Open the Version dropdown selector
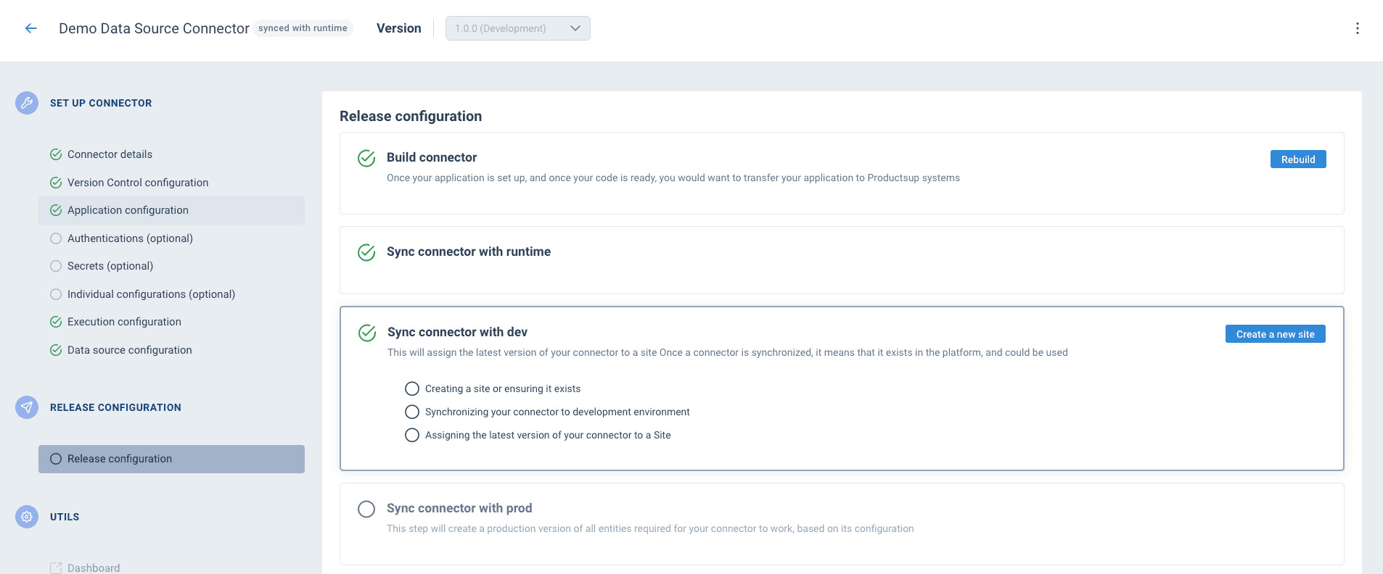Screen dimensions: 1383x574 pyautogui.click(x=508, y=28)
